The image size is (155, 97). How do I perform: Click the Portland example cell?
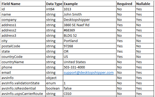click(90, 41)
